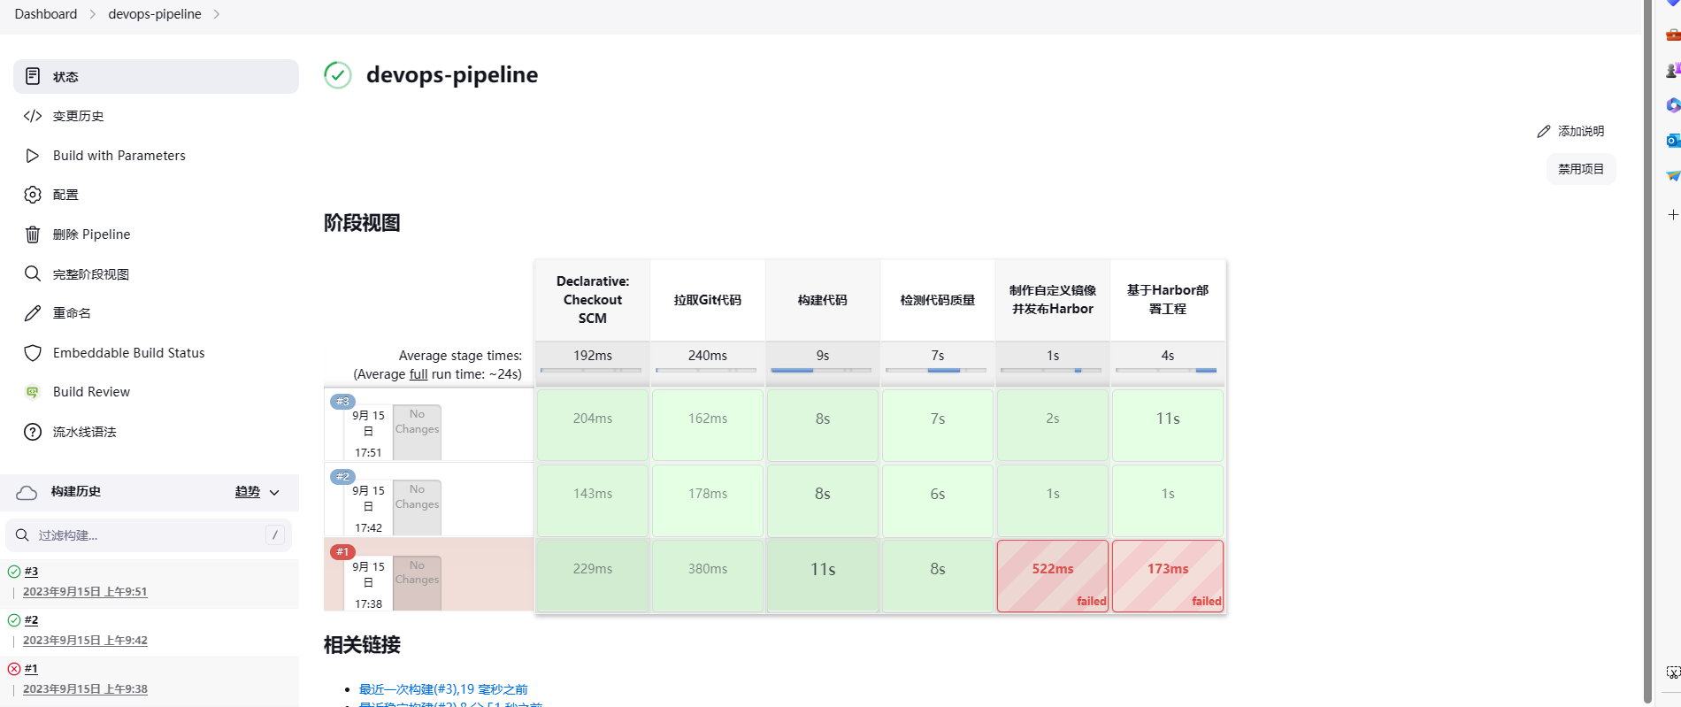Screen dimensions: 1681x707
Task: Click the 添加说明 link
Action: pos(1570,131)
